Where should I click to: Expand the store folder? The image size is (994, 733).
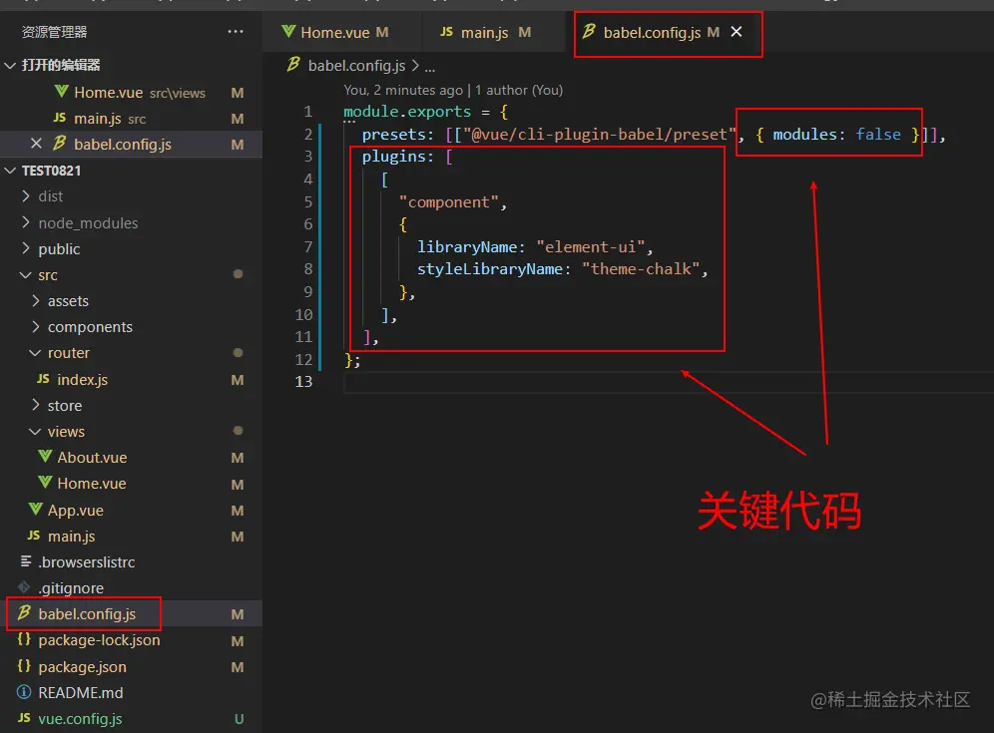tap(131, 406)
